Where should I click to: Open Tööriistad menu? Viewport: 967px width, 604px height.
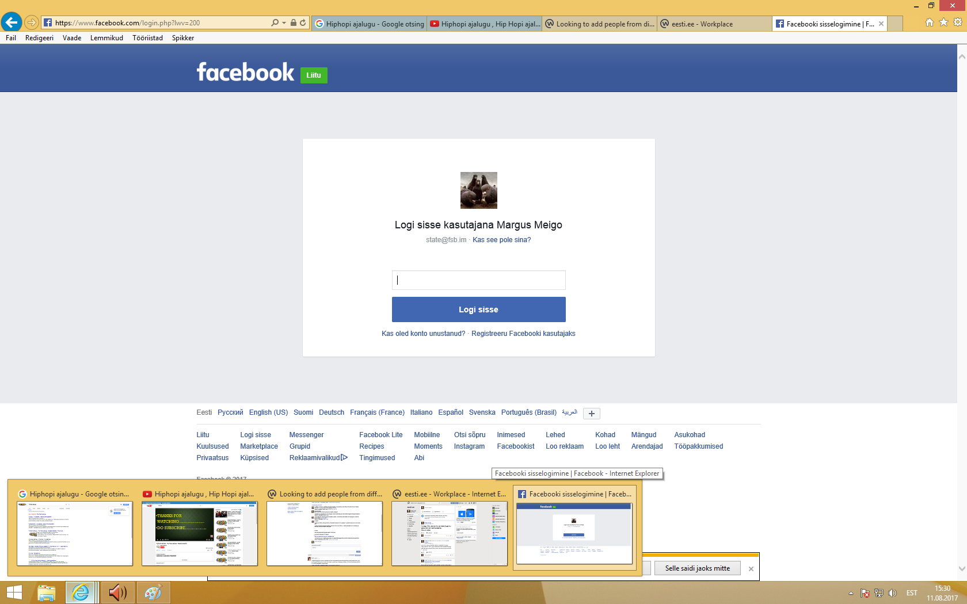147,38
